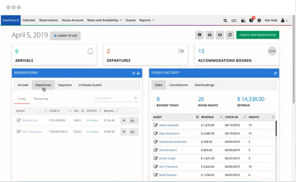This screenshot has width=296, height=182.
Task: Click the Create New Reservation button
Action: (x=258, y=35)
